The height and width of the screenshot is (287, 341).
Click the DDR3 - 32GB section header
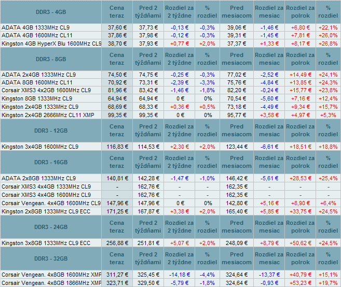pos(51,259)
